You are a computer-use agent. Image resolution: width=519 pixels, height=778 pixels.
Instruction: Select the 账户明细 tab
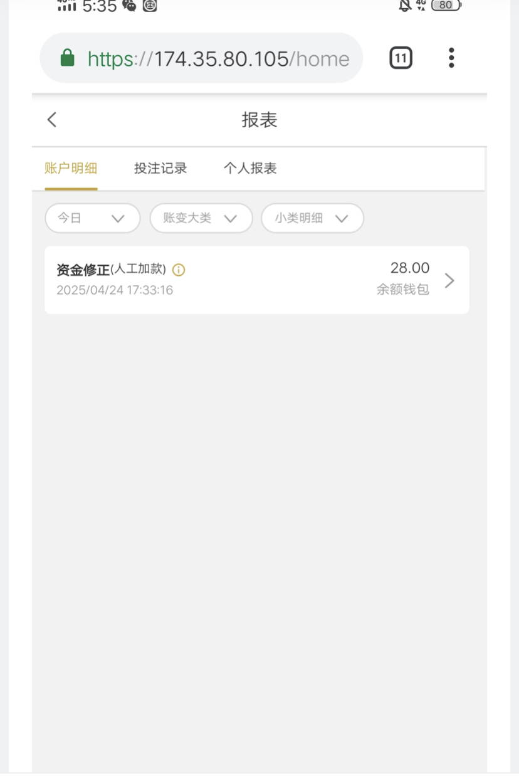point(71,168)
